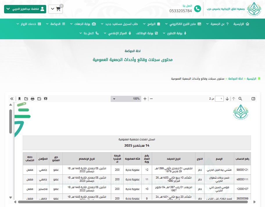Screen dimensions: 265x207
Task: Zoom out with the minus icon
Action: click(151, 99)
